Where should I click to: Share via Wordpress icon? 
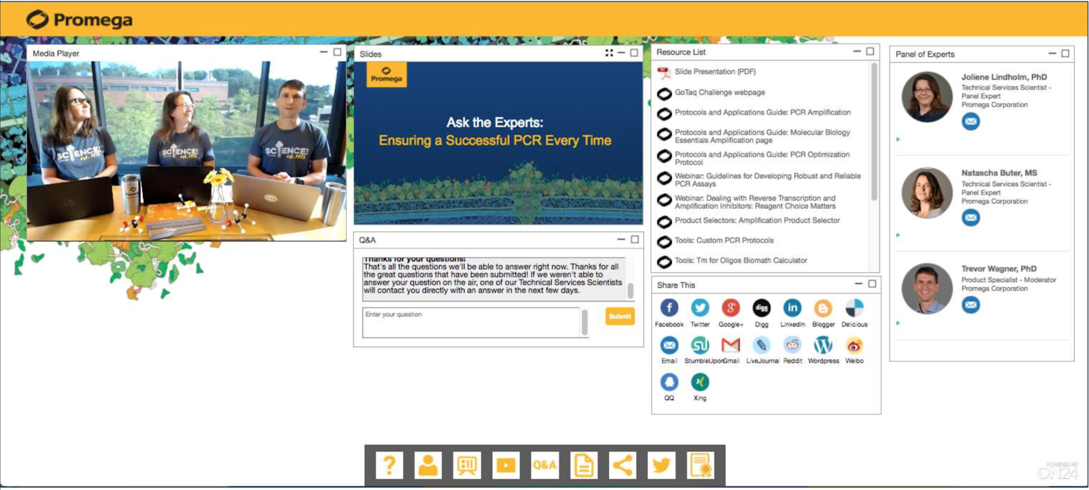pyautogui.click(x=823, y=345)
